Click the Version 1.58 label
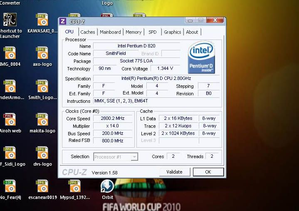This screenshot has width=299, height=211. pos(104,173)
